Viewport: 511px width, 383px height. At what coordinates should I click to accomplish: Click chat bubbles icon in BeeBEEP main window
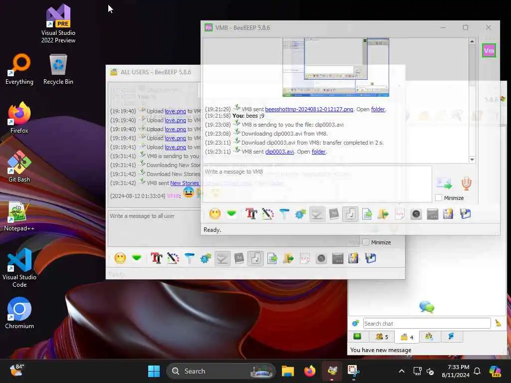point(427,307)
